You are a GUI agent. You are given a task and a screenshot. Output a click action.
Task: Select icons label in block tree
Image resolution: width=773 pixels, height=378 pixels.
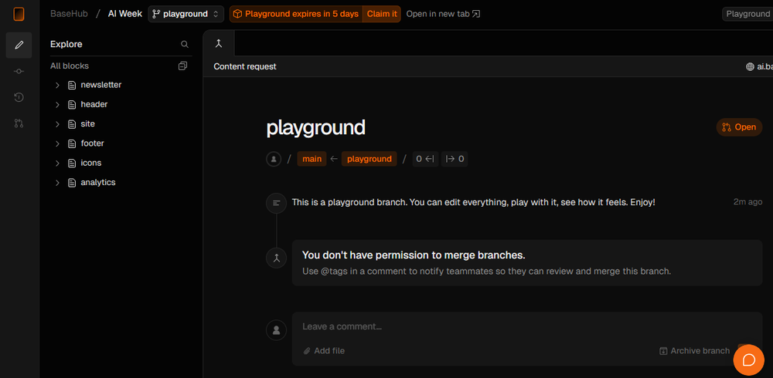pos(91,163)
